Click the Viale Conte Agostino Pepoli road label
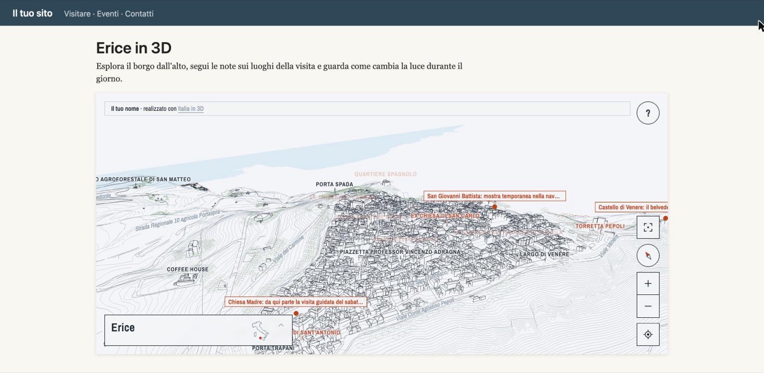The width and height of the screenshot is (764, 373). (425, 310)
